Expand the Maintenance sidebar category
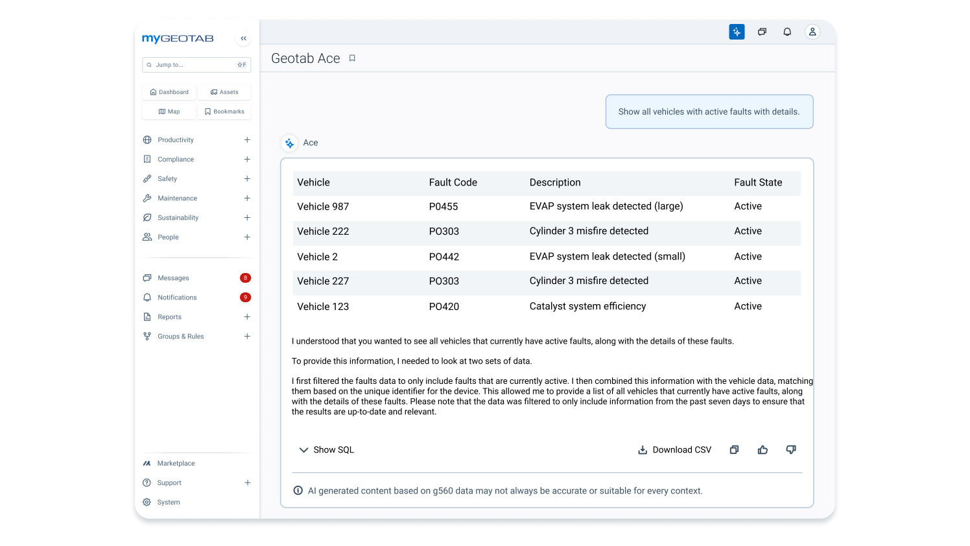This screenshot has width=970, height=546. click(247, 198)
